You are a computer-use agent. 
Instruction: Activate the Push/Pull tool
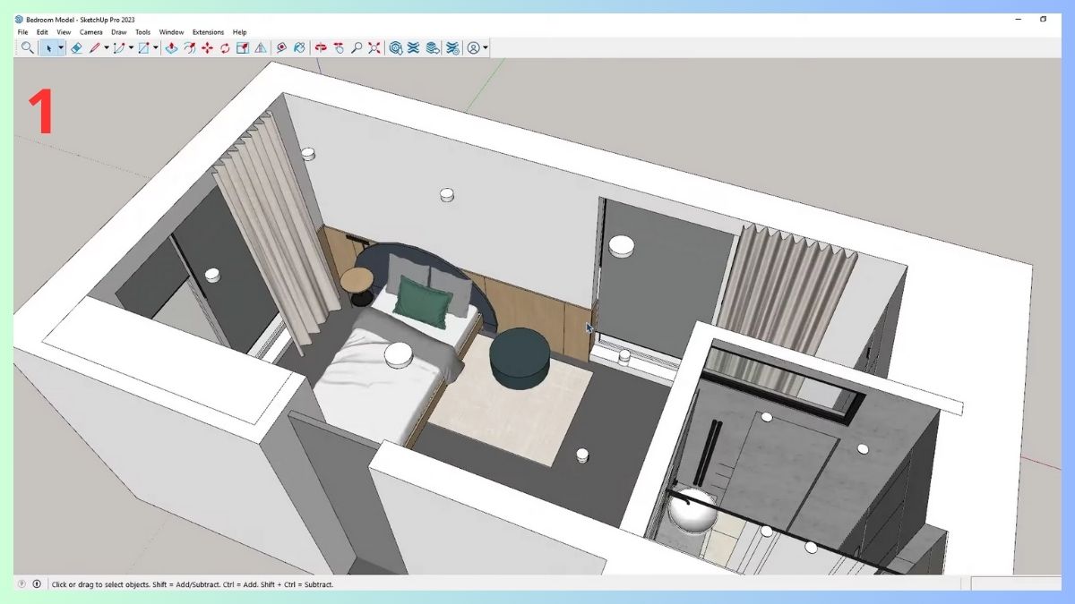(172, 47)
